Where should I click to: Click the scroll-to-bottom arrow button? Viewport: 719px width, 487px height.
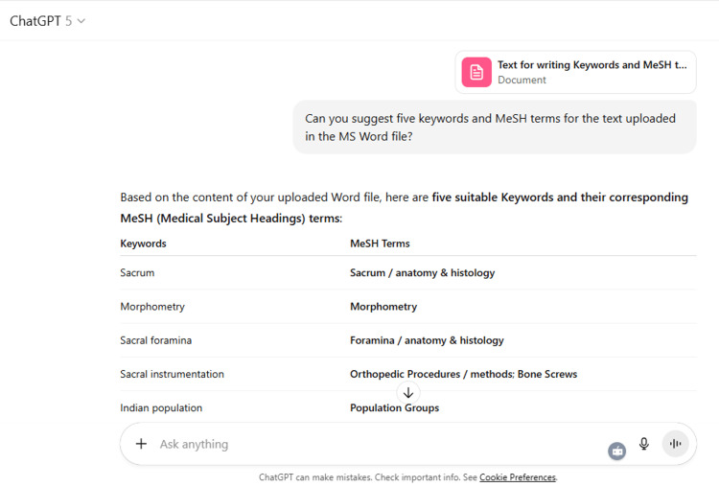coord(408,393)
